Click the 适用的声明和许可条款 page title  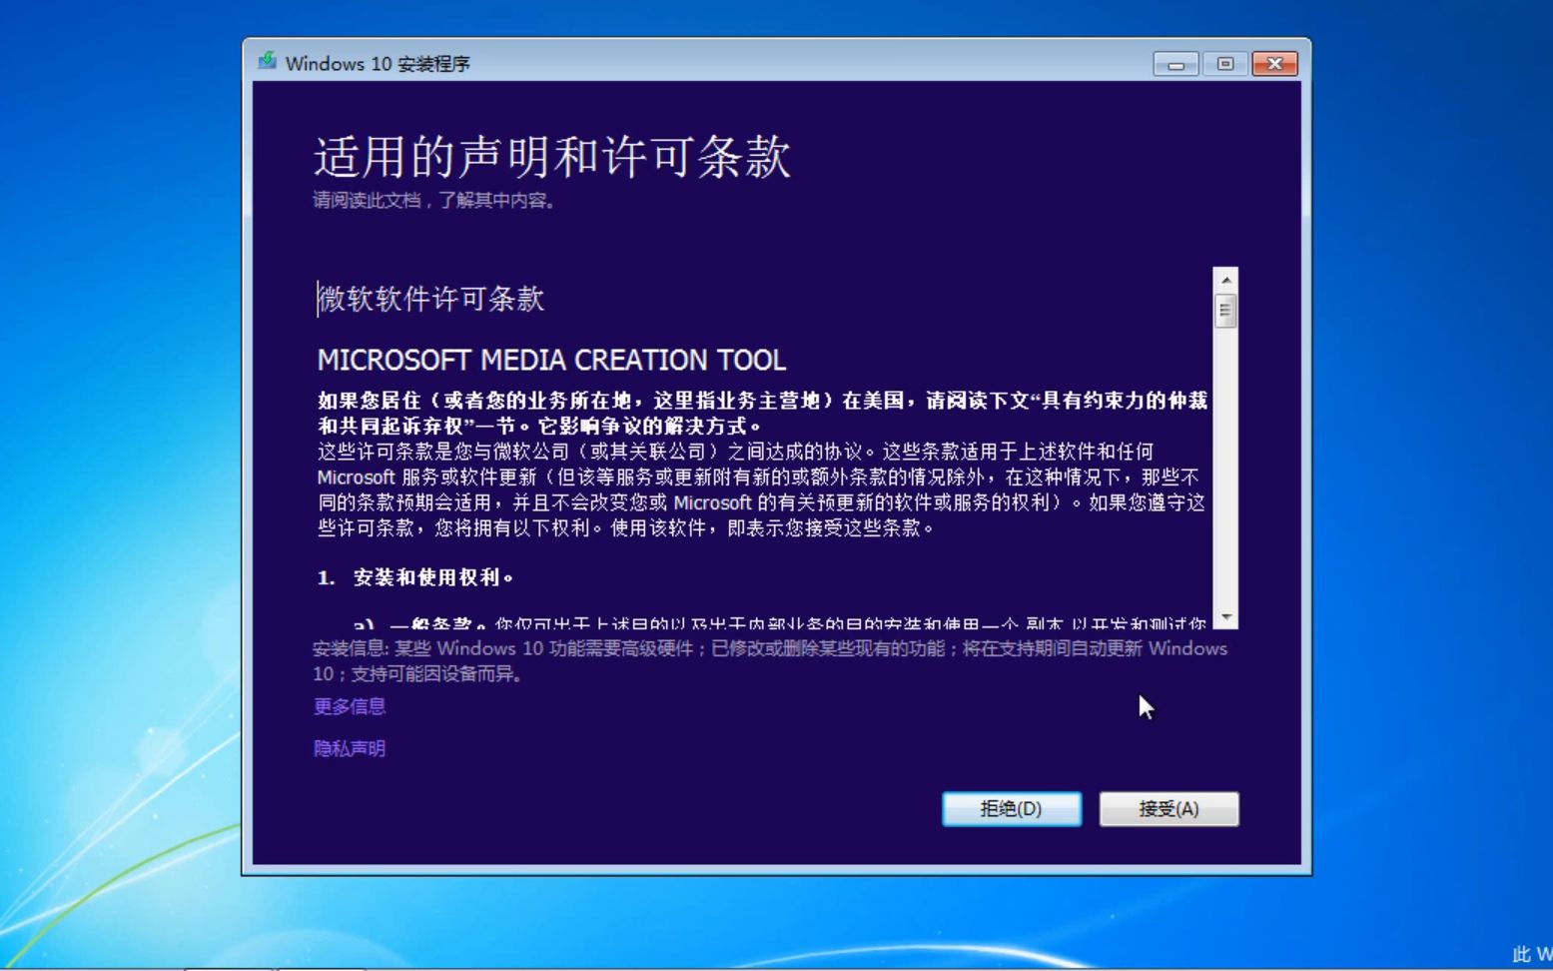549,156
